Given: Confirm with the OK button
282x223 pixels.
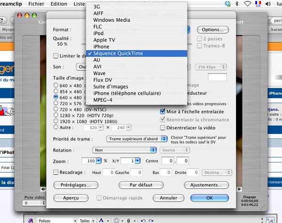Looking at the screenshot, I should click(x=210, y=198).
